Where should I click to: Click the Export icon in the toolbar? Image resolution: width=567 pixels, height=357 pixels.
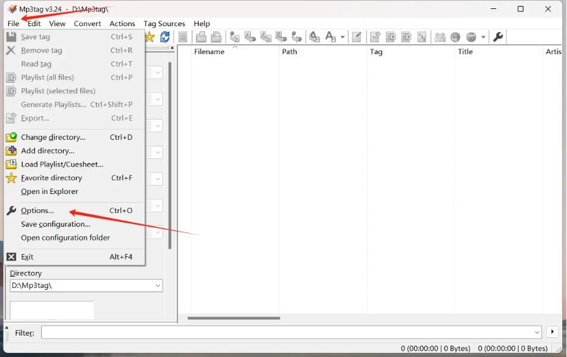[x=375, y=37]
